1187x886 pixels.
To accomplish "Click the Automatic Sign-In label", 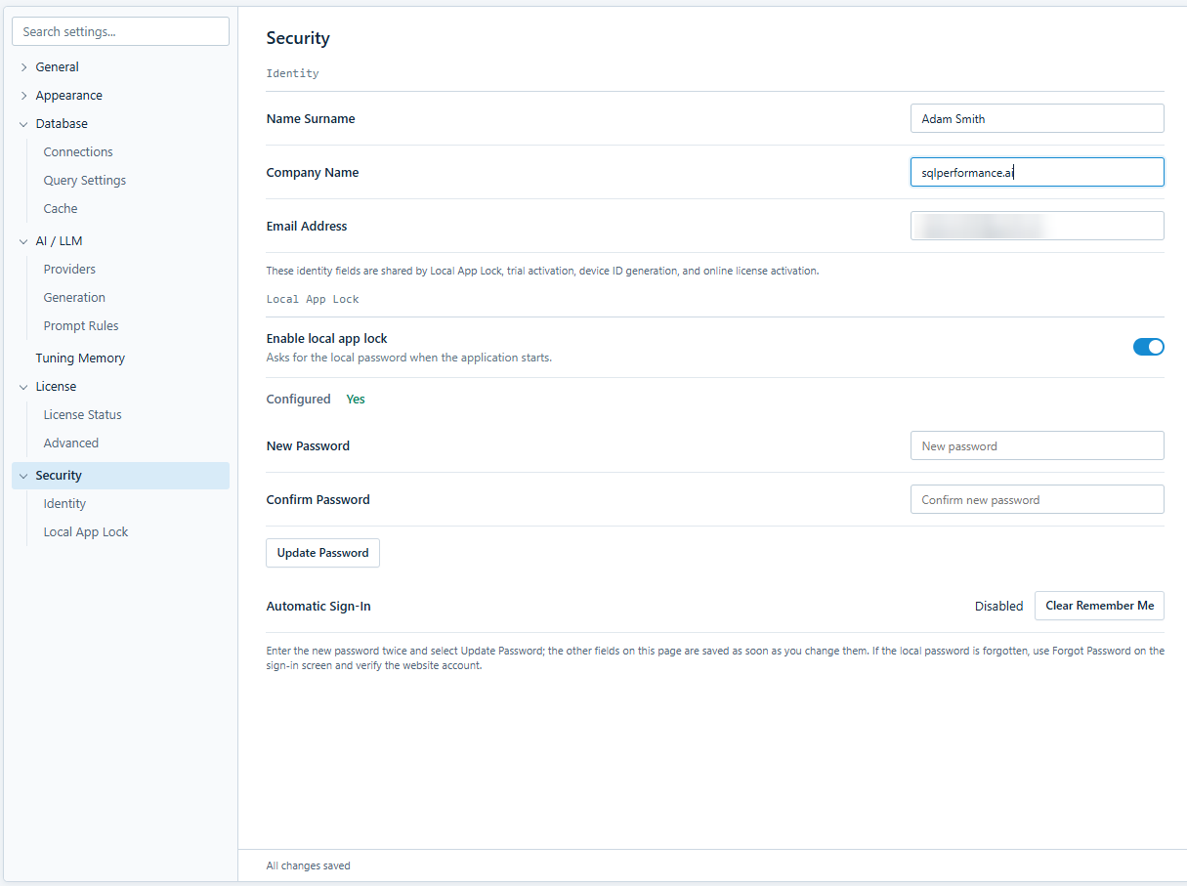I will coord(318,606).
